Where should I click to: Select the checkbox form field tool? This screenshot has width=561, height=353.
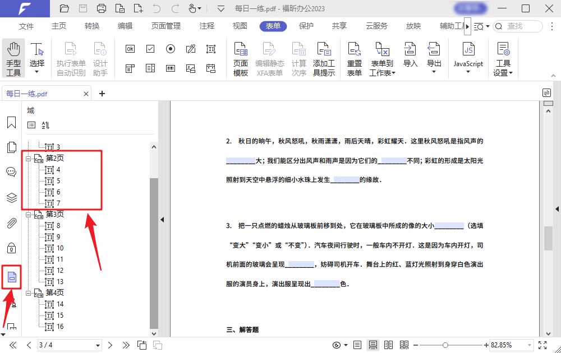tap(150, 49)
